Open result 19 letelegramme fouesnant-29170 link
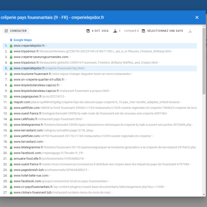Screen dimensions: 207x207 click(x=105, y=147)
